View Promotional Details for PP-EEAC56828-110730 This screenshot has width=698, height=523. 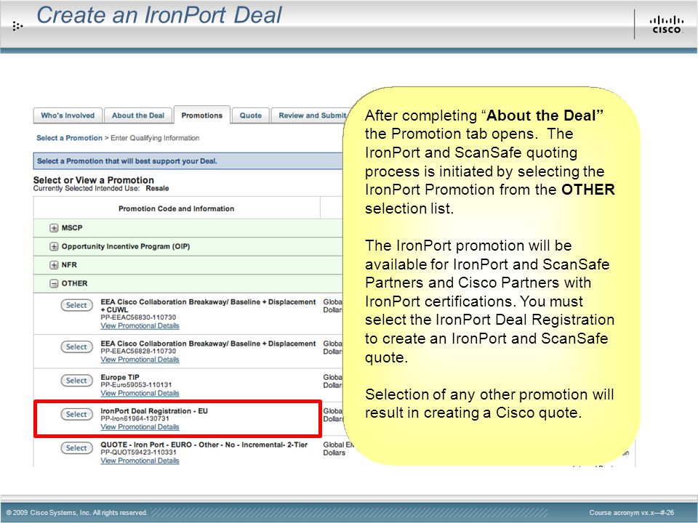(140, 360)
